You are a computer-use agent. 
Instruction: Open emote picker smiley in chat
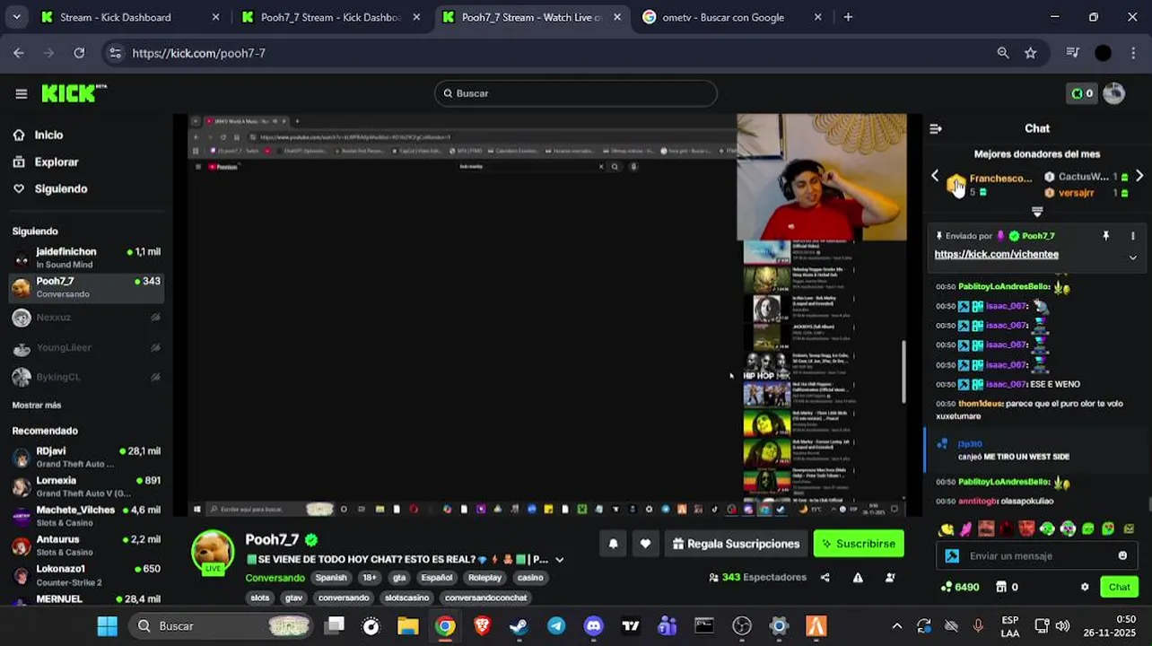tap(1122, 556)
